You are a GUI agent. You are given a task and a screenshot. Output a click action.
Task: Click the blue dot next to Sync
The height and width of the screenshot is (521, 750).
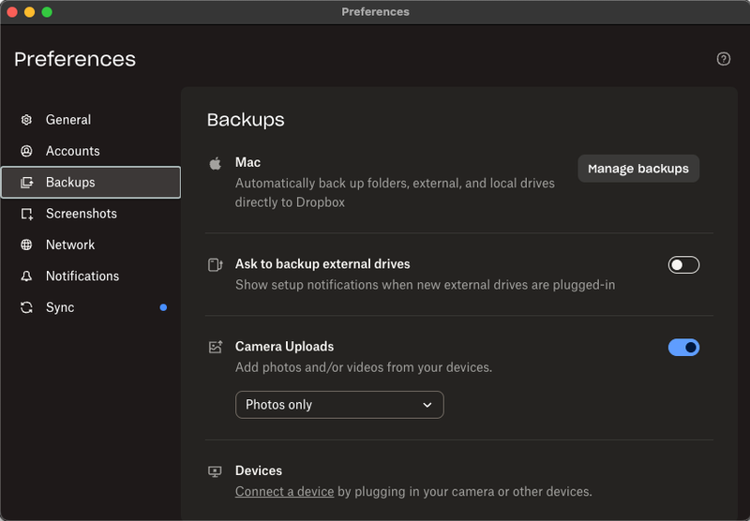pyautogui.click(x=163, y=307)
